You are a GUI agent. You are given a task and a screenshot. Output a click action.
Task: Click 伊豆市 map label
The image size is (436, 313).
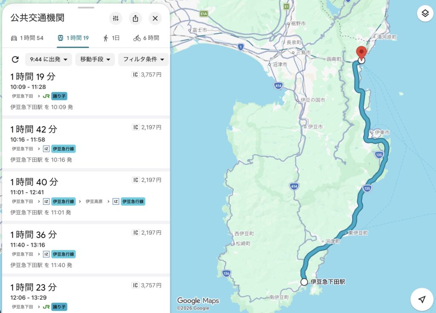point(316,126)
